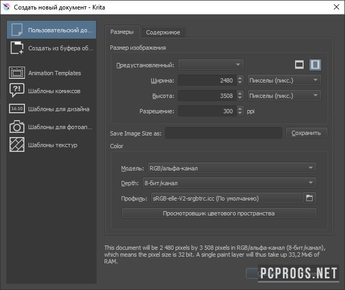Choose the comic templates speech bubble icon
The image size is (345, 290).
click(17, 90)
